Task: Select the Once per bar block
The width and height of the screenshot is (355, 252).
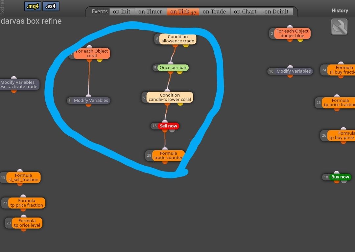Action: click(173, 68)
